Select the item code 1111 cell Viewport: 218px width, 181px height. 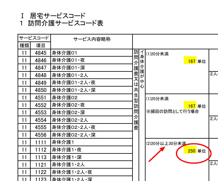pos(41,142)
